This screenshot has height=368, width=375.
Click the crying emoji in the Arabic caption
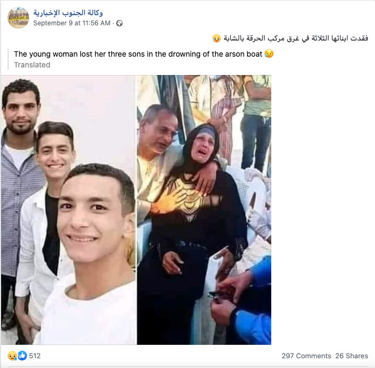[217, 38]
